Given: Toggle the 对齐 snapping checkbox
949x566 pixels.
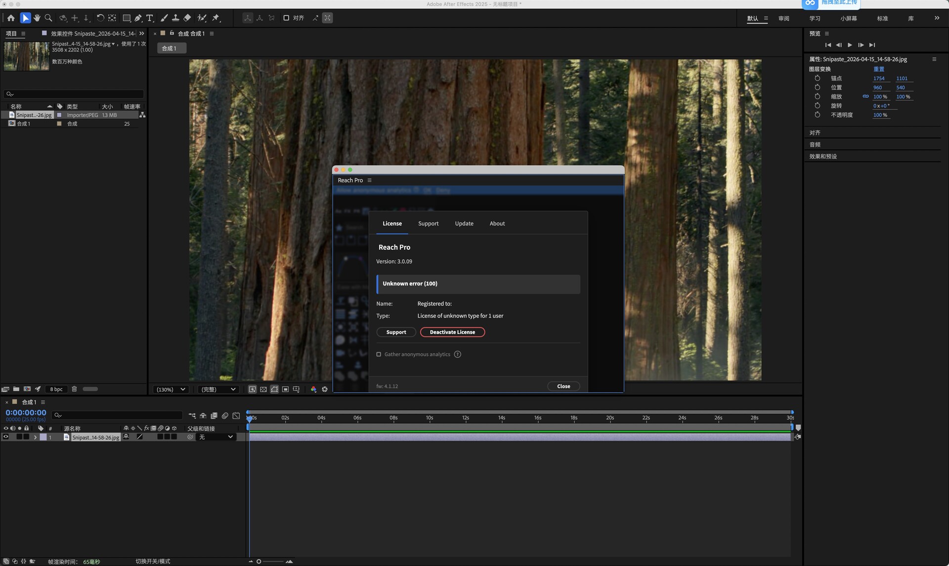Looking at the screenshot, I should tap(286, 18).
